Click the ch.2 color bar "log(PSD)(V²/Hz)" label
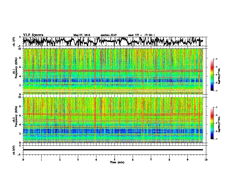 pos(219,125)
